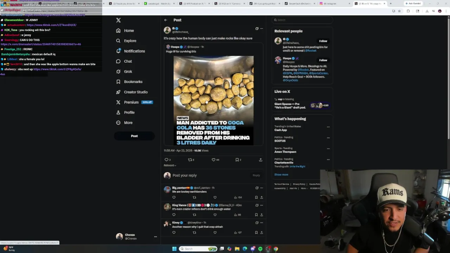Open Microsoft Edge from the taskbar

point(245,249)
